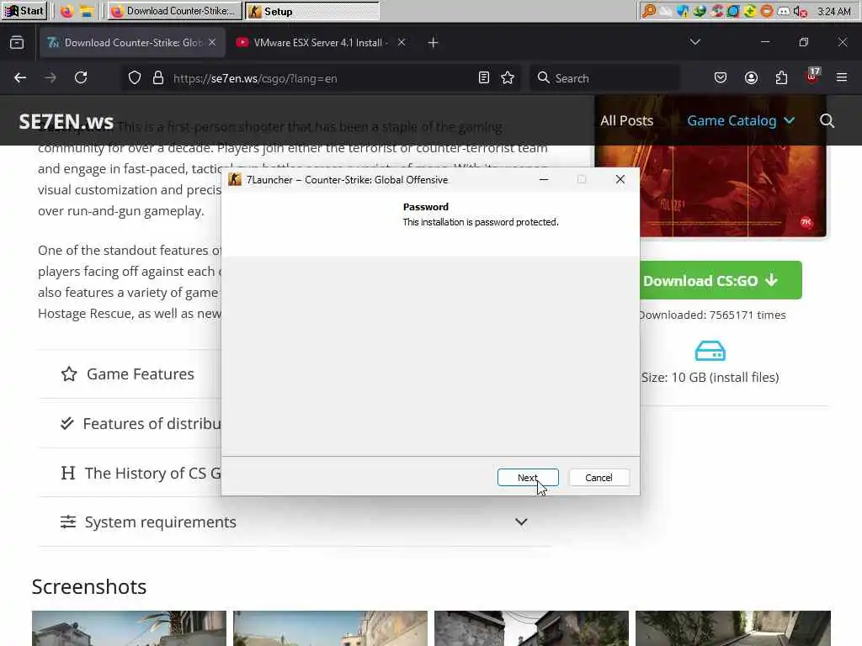
Task: Close the Download Counter-Strike tab
Action: (x=212, y=42)
